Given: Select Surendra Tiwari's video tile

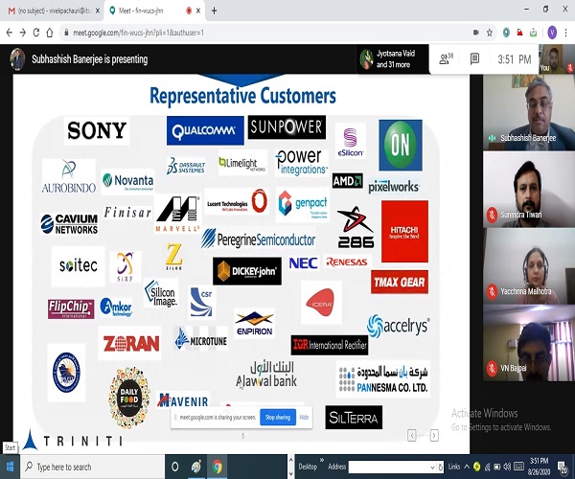Looking at the screenshot, I should point(529,189).
